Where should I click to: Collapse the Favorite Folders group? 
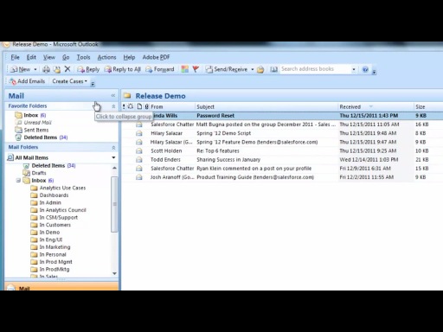113,106
